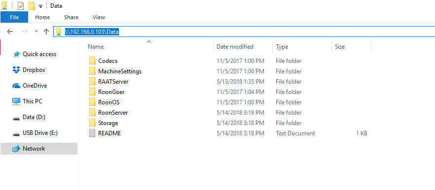Sort by the Size column header
The height and width of the screenshot is (190, 435).
click(340, 47)
